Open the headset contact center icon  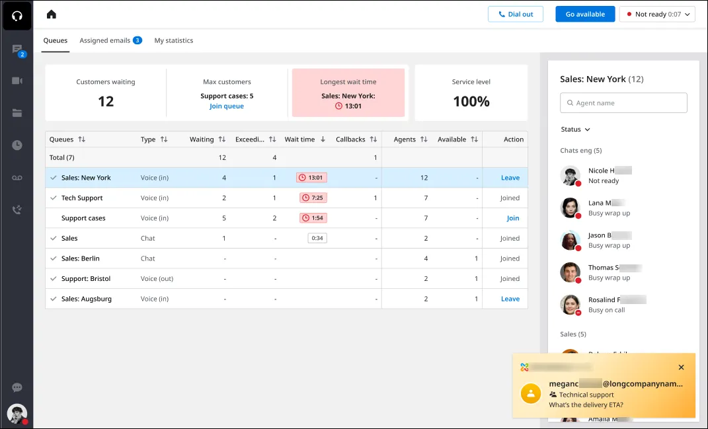tap(17, 17)
